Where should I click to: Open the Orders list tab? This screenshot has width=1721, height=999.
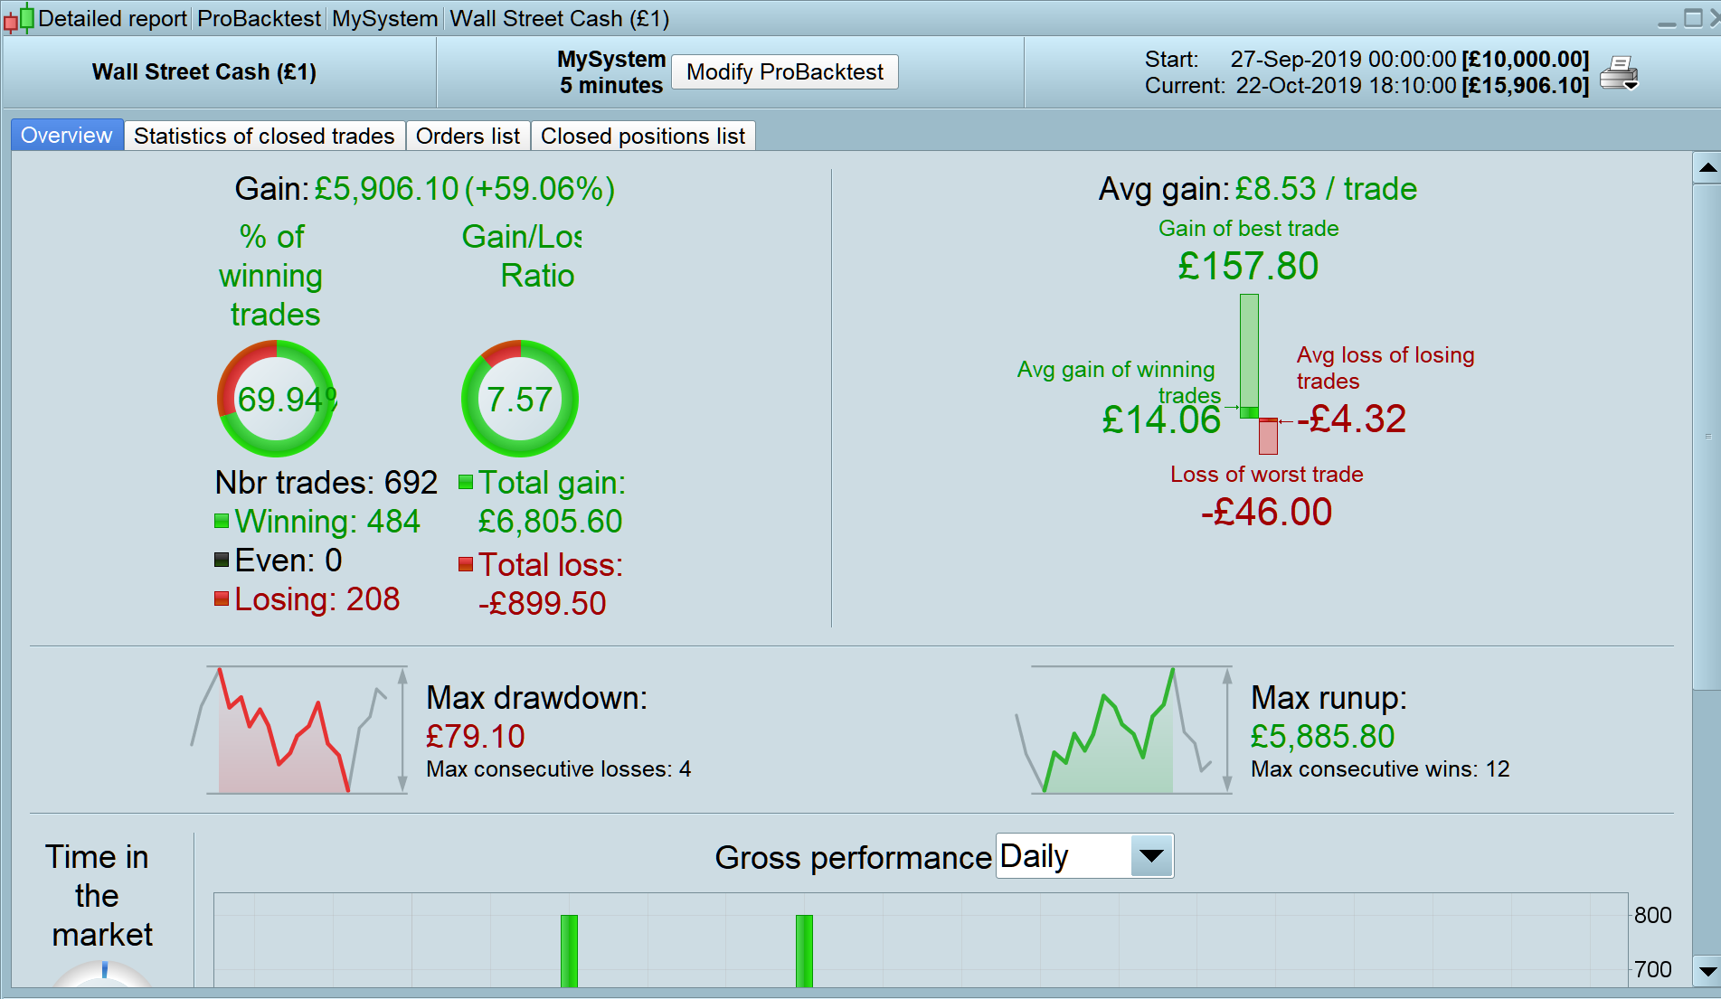(468, 136)
